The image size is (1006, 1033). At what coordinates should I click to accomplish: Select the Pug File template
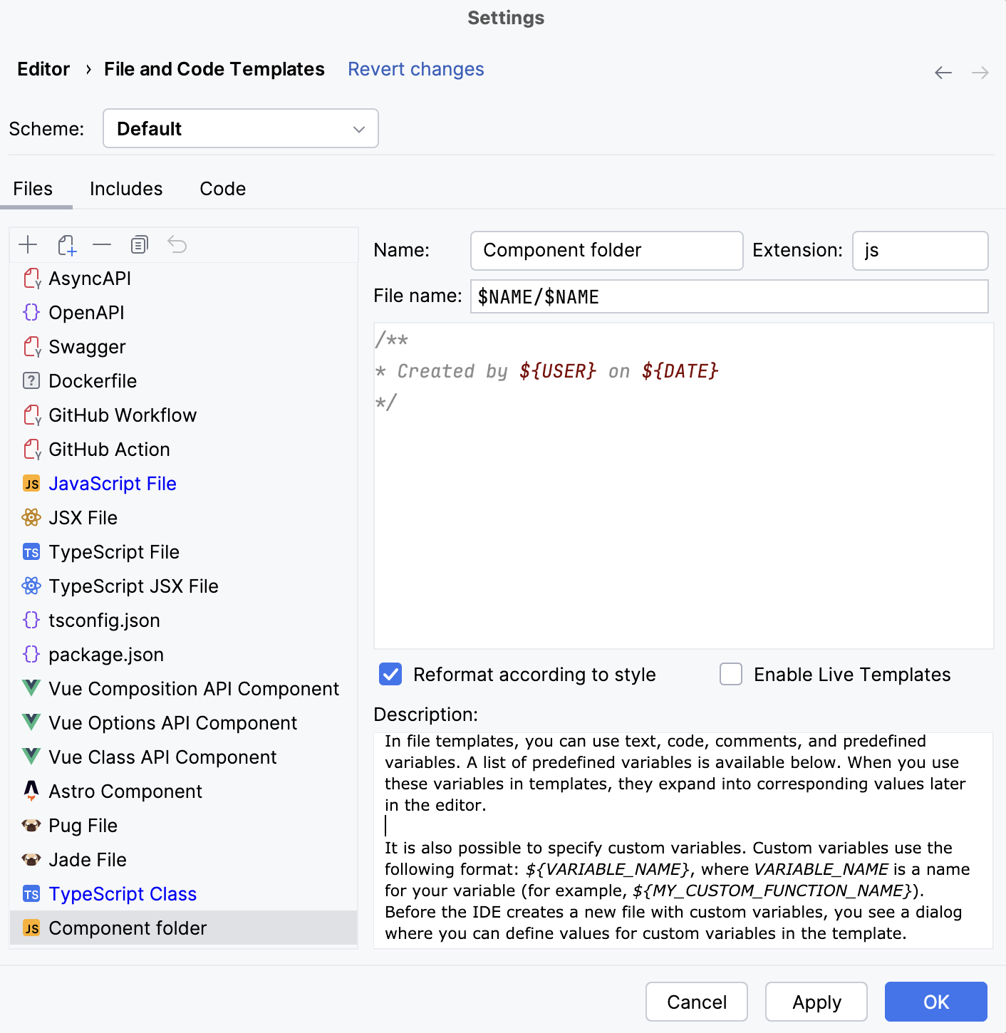[83, 825]
